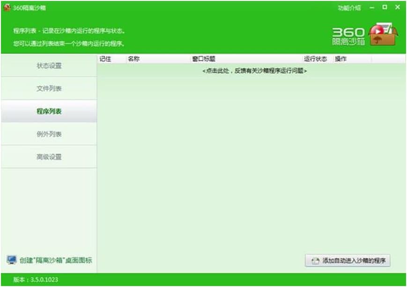Switch to the 状态设置 tab
This screenshot has height=287, width=407.
point(49,66)
